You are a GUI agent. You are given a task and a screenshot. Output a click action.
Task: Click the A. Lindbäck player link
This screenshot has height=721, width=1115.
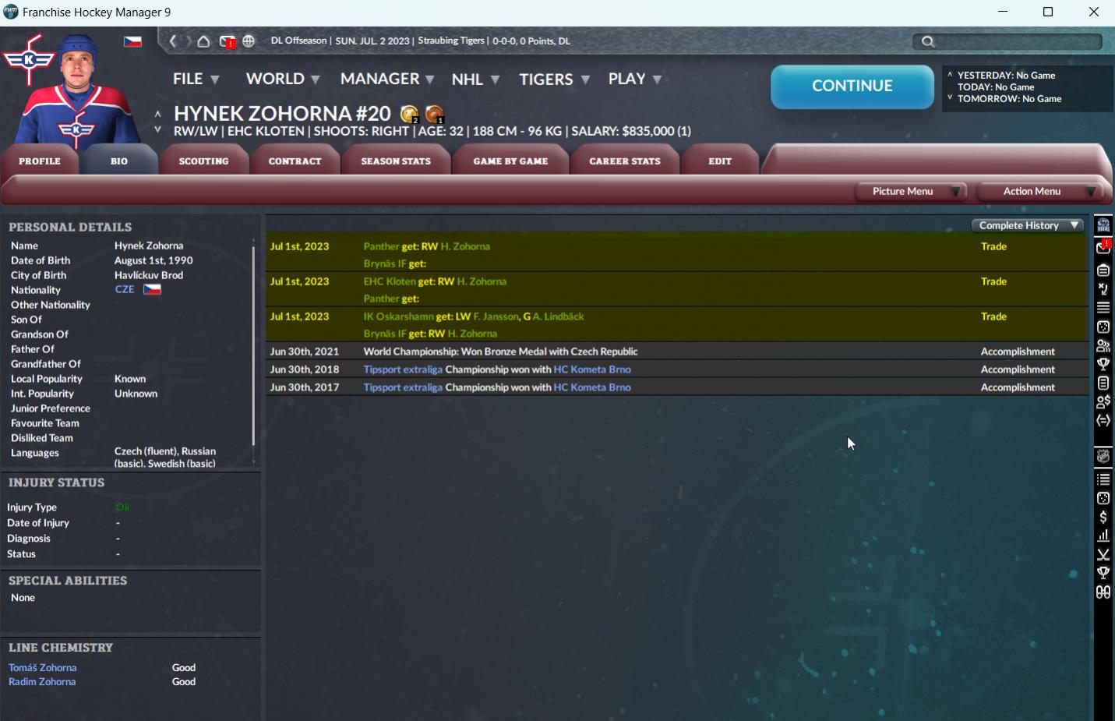[558, 316]
